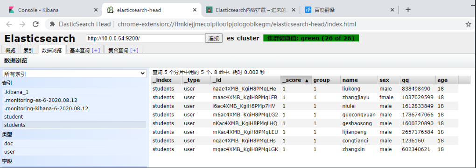Click the id l6ac4XMB_KgiH8PMp7HV

pyautogui.click(x=244, y=106)
